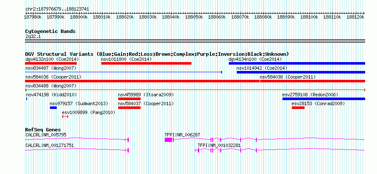This screenshot has height=174, width=377.
Task: Select the esv1009899 red bracket marker
Action: [x=65, y=117]
